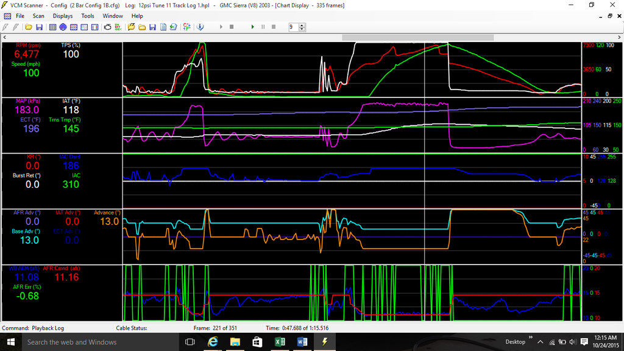Image resolution: width=624 pixels, height=351 pixels.
Task: Click the Search the web and Windows box
Action: point(99,342)
